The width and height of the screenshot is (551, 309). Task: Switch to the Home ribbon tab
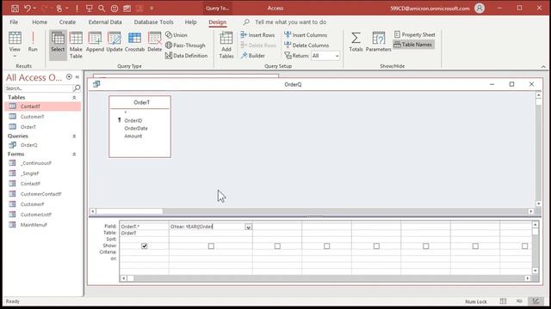(40, 22)
